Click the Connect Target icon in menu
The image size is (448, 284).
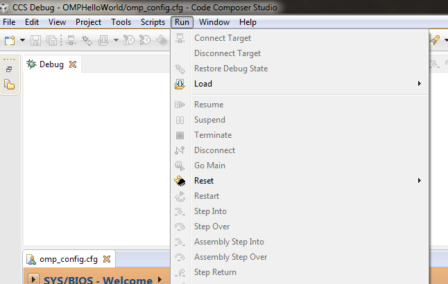pyautogui.click(x=180, y=38)
